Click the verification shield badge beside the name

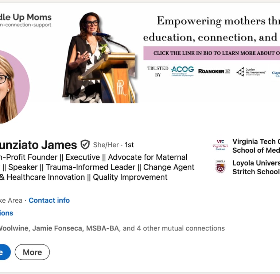click(x=85, y=145)
